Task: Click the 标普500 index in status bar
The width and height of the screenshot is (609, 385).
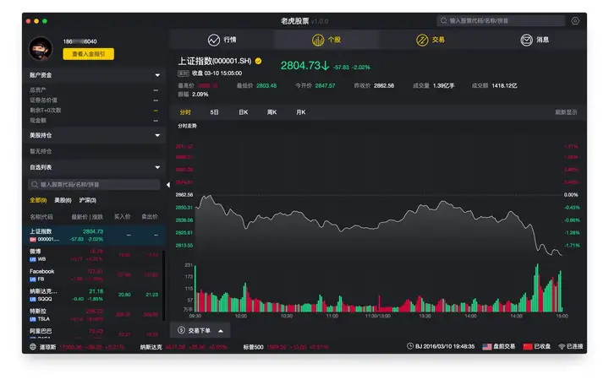Action: [x=254, y=347]
